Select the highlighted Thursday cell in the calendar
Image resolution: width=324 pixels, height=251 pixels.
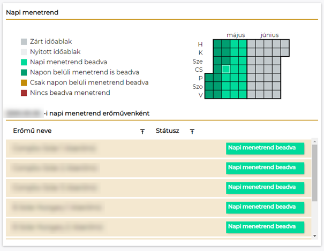coord(226,69)
